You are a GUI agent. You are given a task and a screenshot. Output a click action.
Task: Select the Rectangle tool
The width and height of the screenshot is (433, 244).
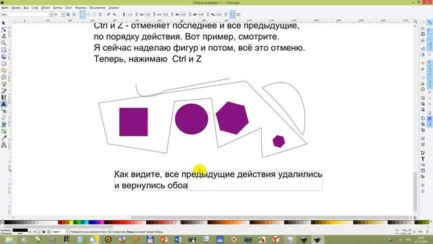(3, 50)
